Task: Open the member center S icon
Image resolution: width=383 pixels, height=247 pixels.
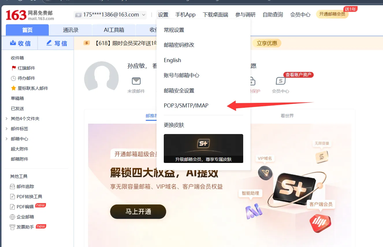Action: pos(280,81)
